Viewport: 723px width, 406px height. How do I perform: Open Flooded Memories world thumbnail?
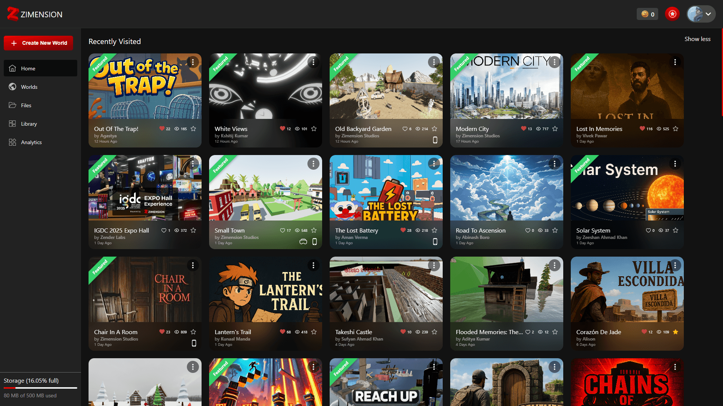[x=507, y=289]
